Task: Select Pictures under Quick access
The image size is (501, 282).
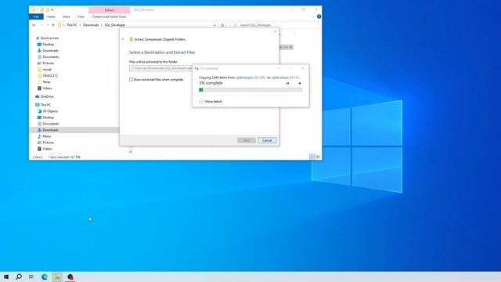Action: coord(49,63)
